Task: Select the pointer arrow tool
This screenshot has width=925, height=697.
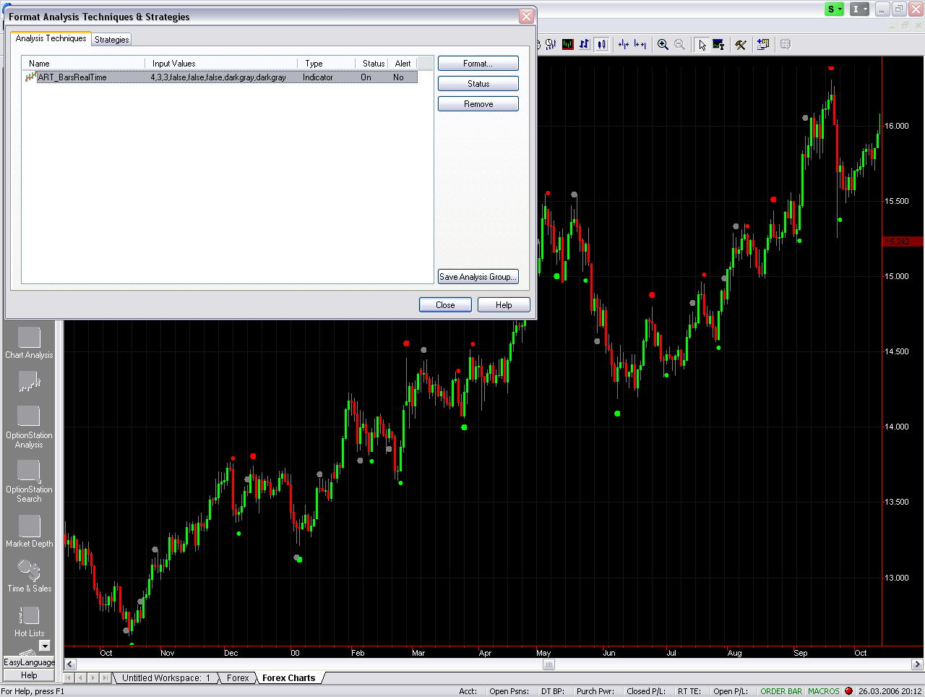Action: point(701,45)
